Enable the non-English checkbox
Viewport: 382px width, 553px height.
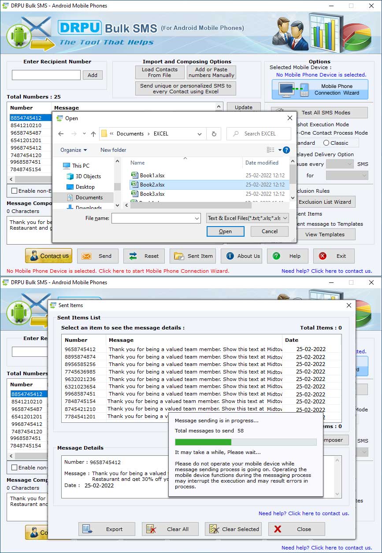point(13,191)
